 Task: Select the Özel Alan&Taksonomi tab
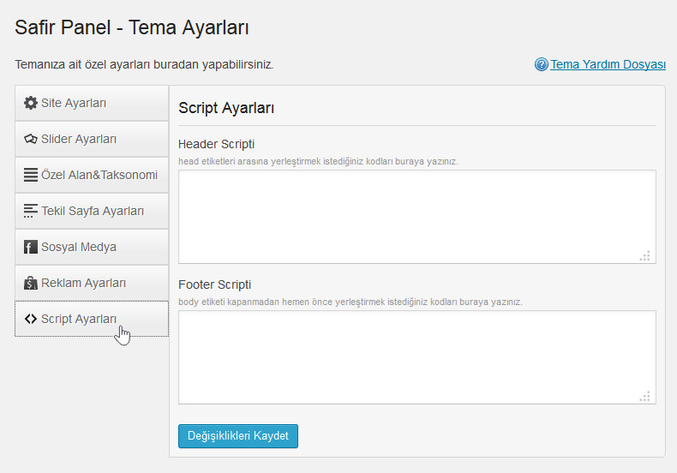92,175
